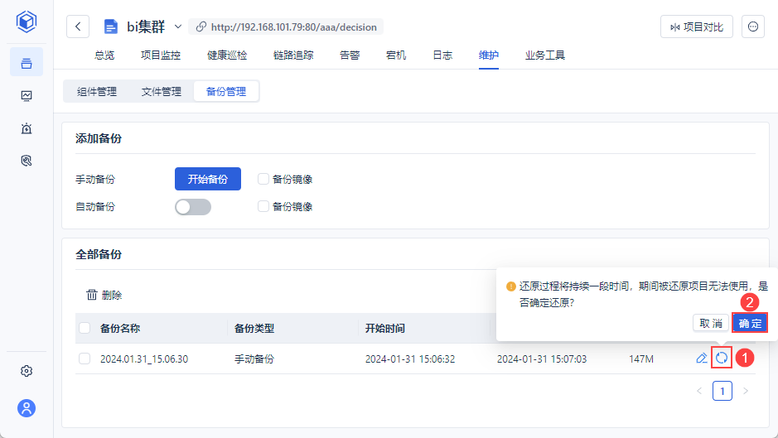The width and height of the screenshot is (778, 438).
Task: Open the user profile avatar
Action: point(27,407)
